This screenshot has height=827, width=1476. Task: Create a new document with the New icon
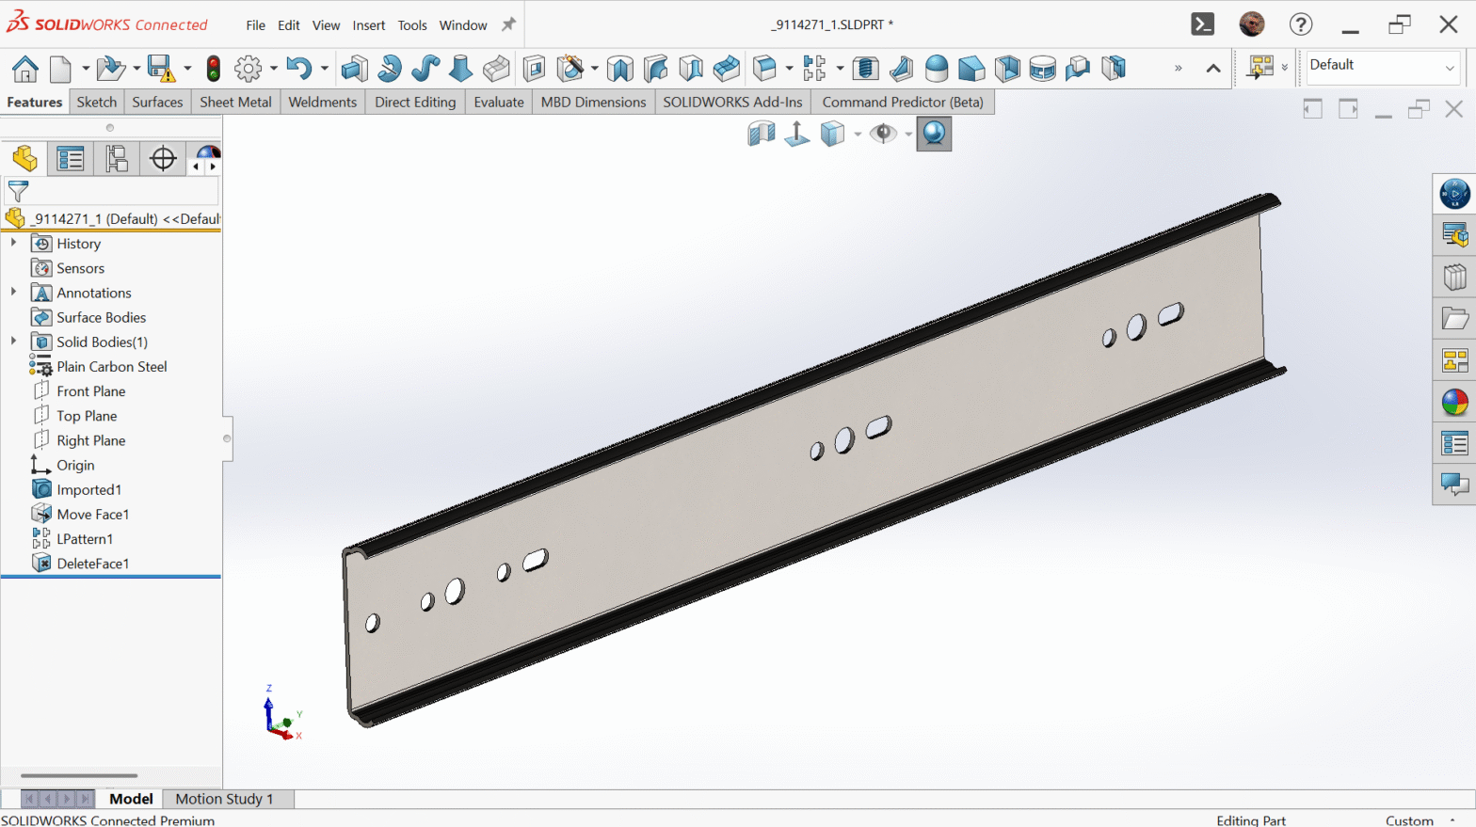coord(61,68)
